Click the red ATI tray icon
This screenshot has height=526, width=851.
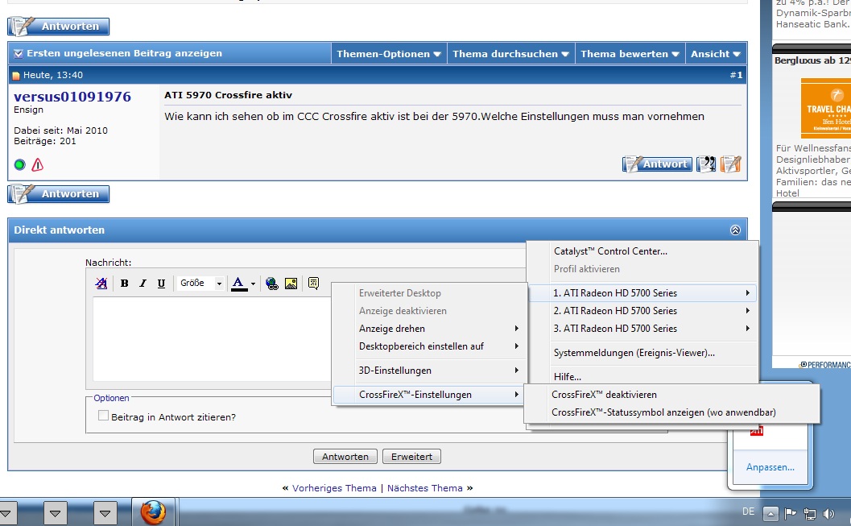click(757, 432)
